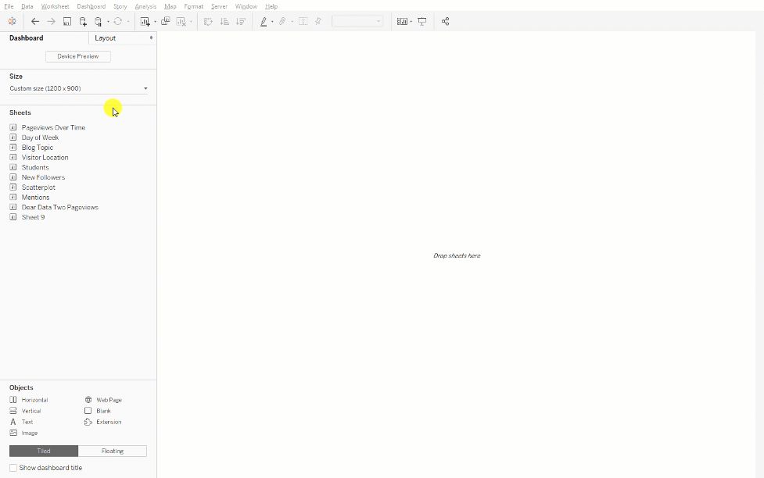Select the Blank object
The height and width of the screenshot is (478, 764).
[98, 411]
